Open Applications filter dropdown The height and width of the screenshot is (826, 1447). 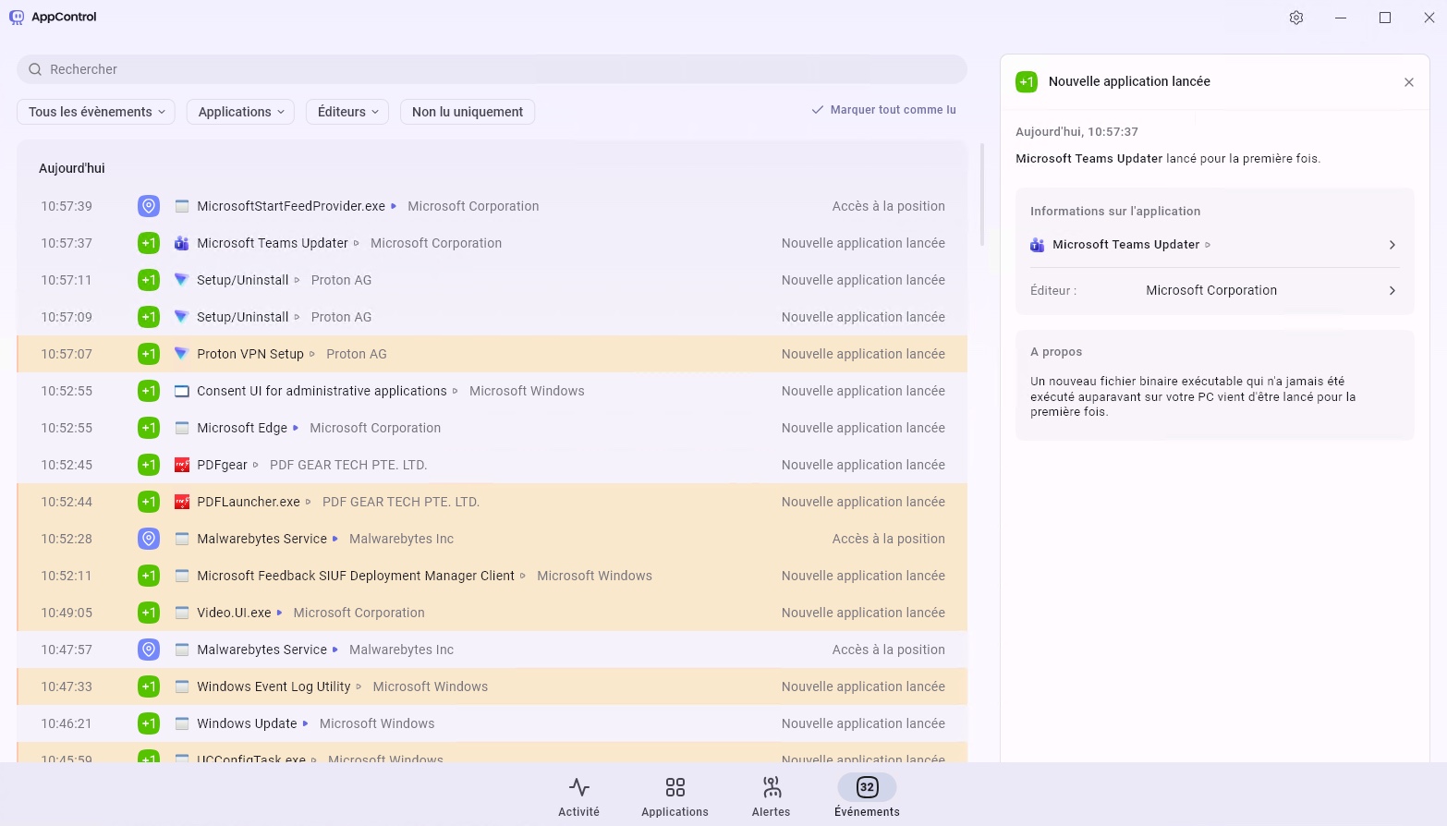pyautogui.click(x=240, y=112)
